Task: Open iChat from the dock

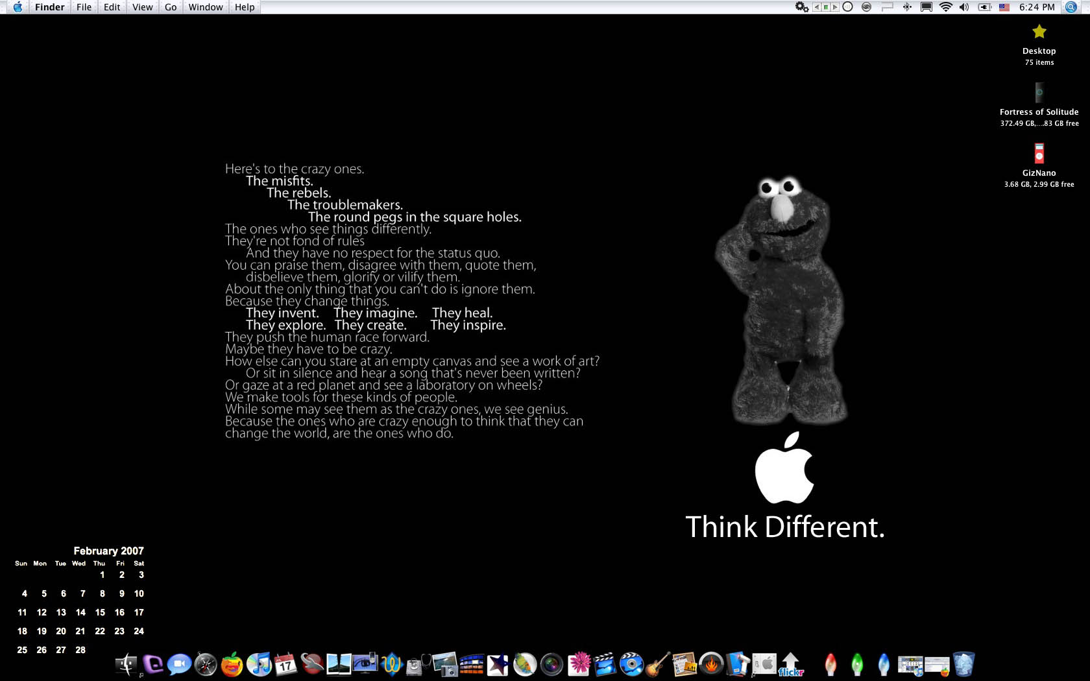Action: 179,664
